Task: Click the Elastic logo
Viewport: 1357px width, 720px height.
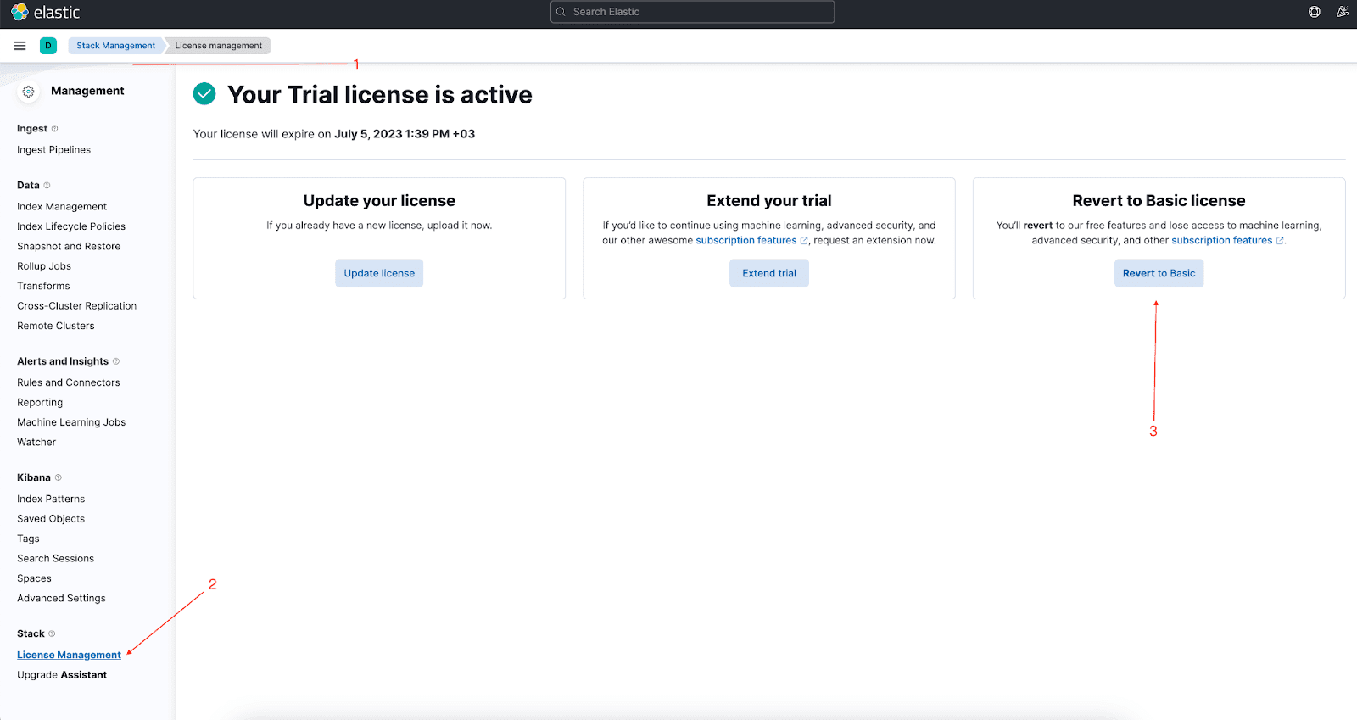Action: click(45, 12)
